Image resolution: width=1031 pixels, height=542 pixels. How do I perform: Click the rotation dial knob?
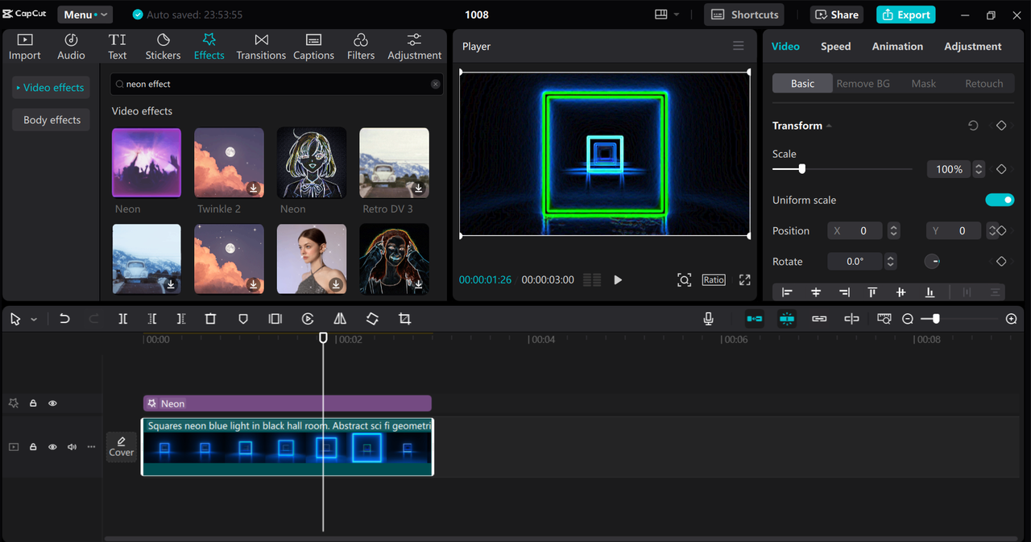pyautogui.click(x=932, y=261)
